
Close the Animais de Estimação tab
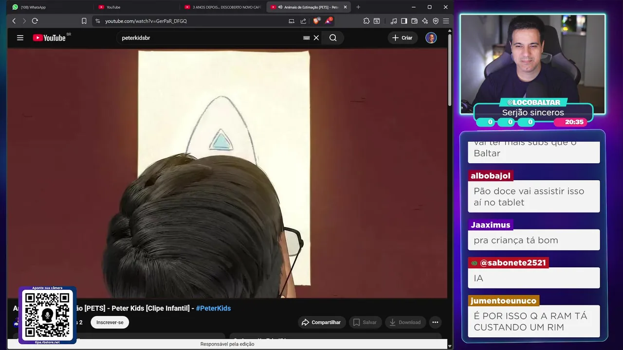[x=345, y=7]
